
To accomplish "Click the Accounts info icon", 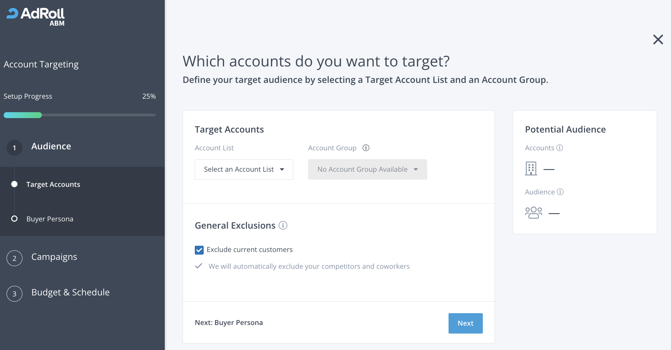I will pyautogui.click(x=560, y=148).
